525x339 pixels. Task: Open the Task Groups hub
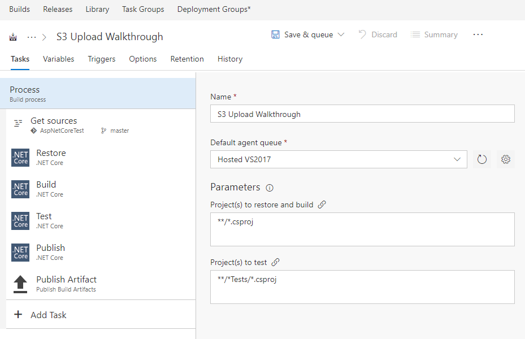pos(143,9)
